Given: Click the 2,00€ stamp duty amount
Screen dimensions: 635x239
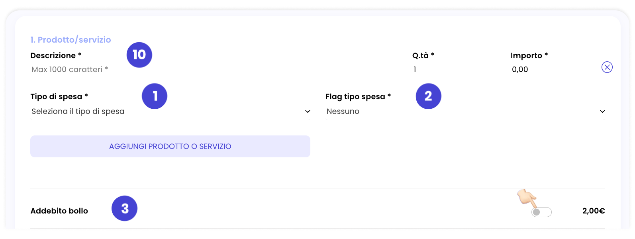Looking at the screenshot, I should click(x=593, y=211).
